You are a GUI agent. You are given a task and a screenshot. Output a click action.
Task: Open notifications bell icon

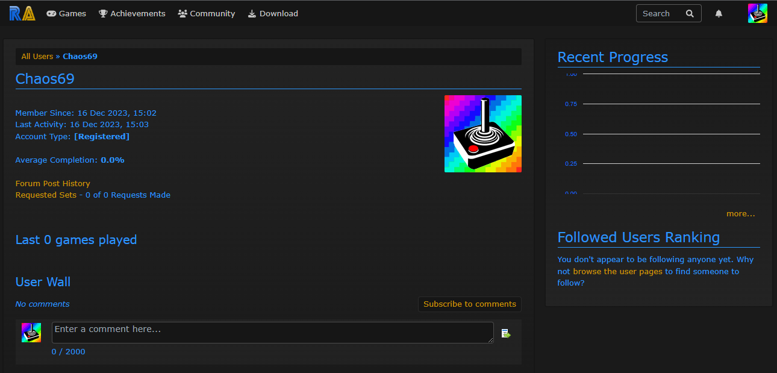click(719, 13)
